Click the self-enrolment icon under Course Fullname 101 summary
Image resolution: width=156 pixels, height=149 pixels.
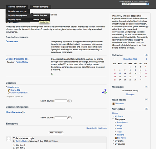(52, 74)
